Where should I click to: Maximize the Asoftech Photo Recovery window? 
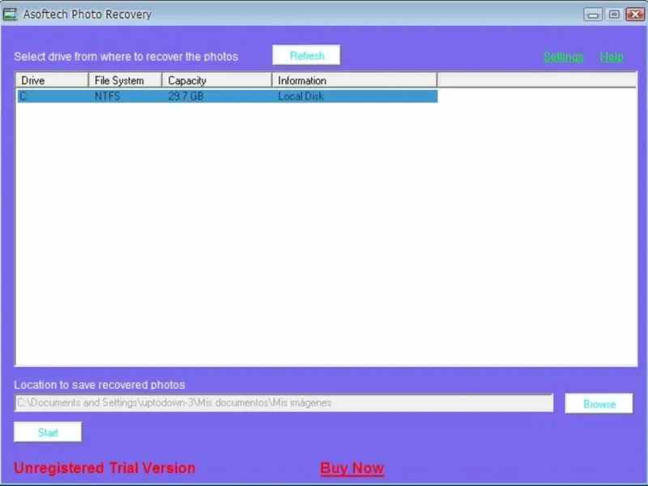[x=614, y=15]
